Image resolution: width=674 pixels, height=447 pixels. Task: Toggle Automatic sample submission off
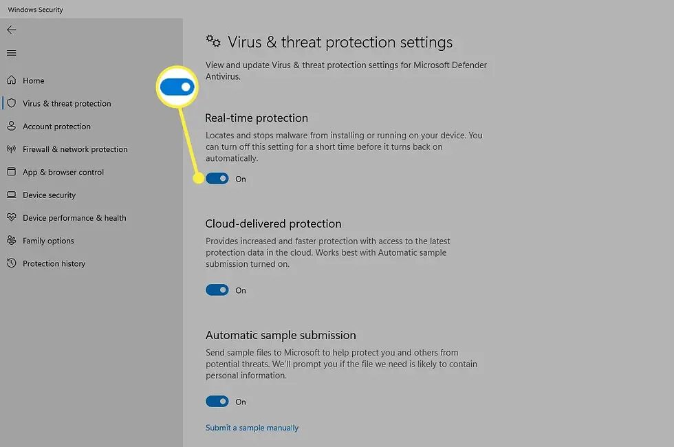(217, 401)
